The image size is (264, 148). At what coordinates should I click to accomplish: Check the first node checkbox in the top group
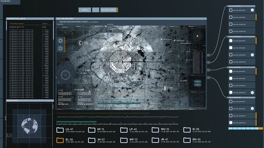pos(231,10)
